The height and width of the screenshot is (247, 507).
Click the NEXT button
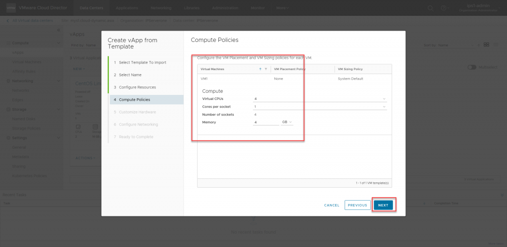point(383,205)
